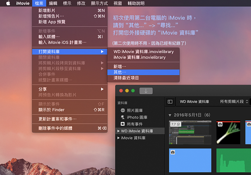Open the 視窗 menu
The width and height of the screenshot is (251, 175).
118,3
